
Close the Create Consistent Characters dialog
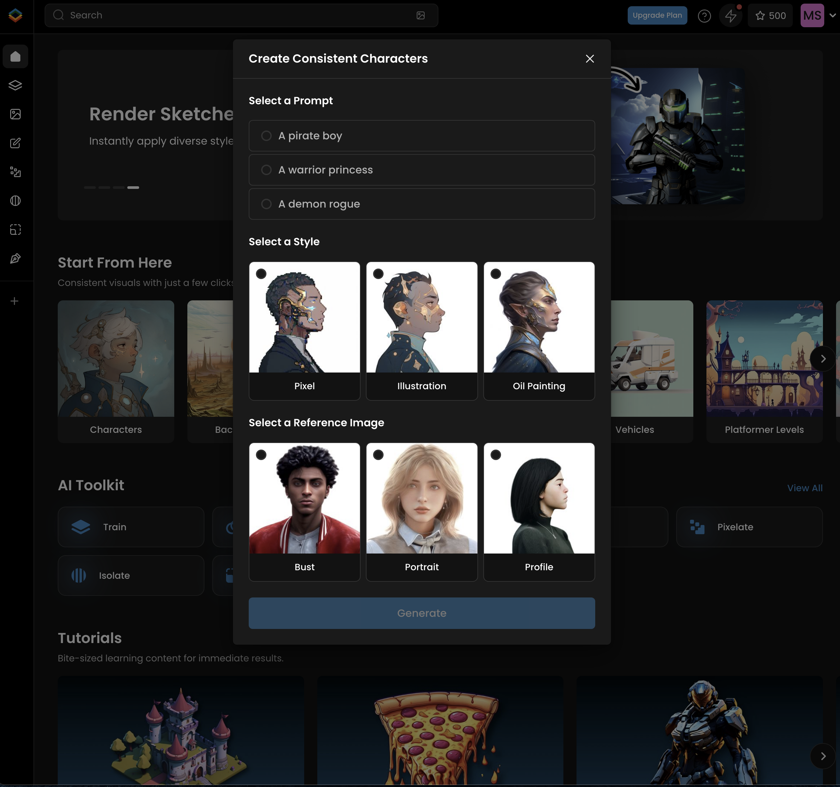[590, 59]
